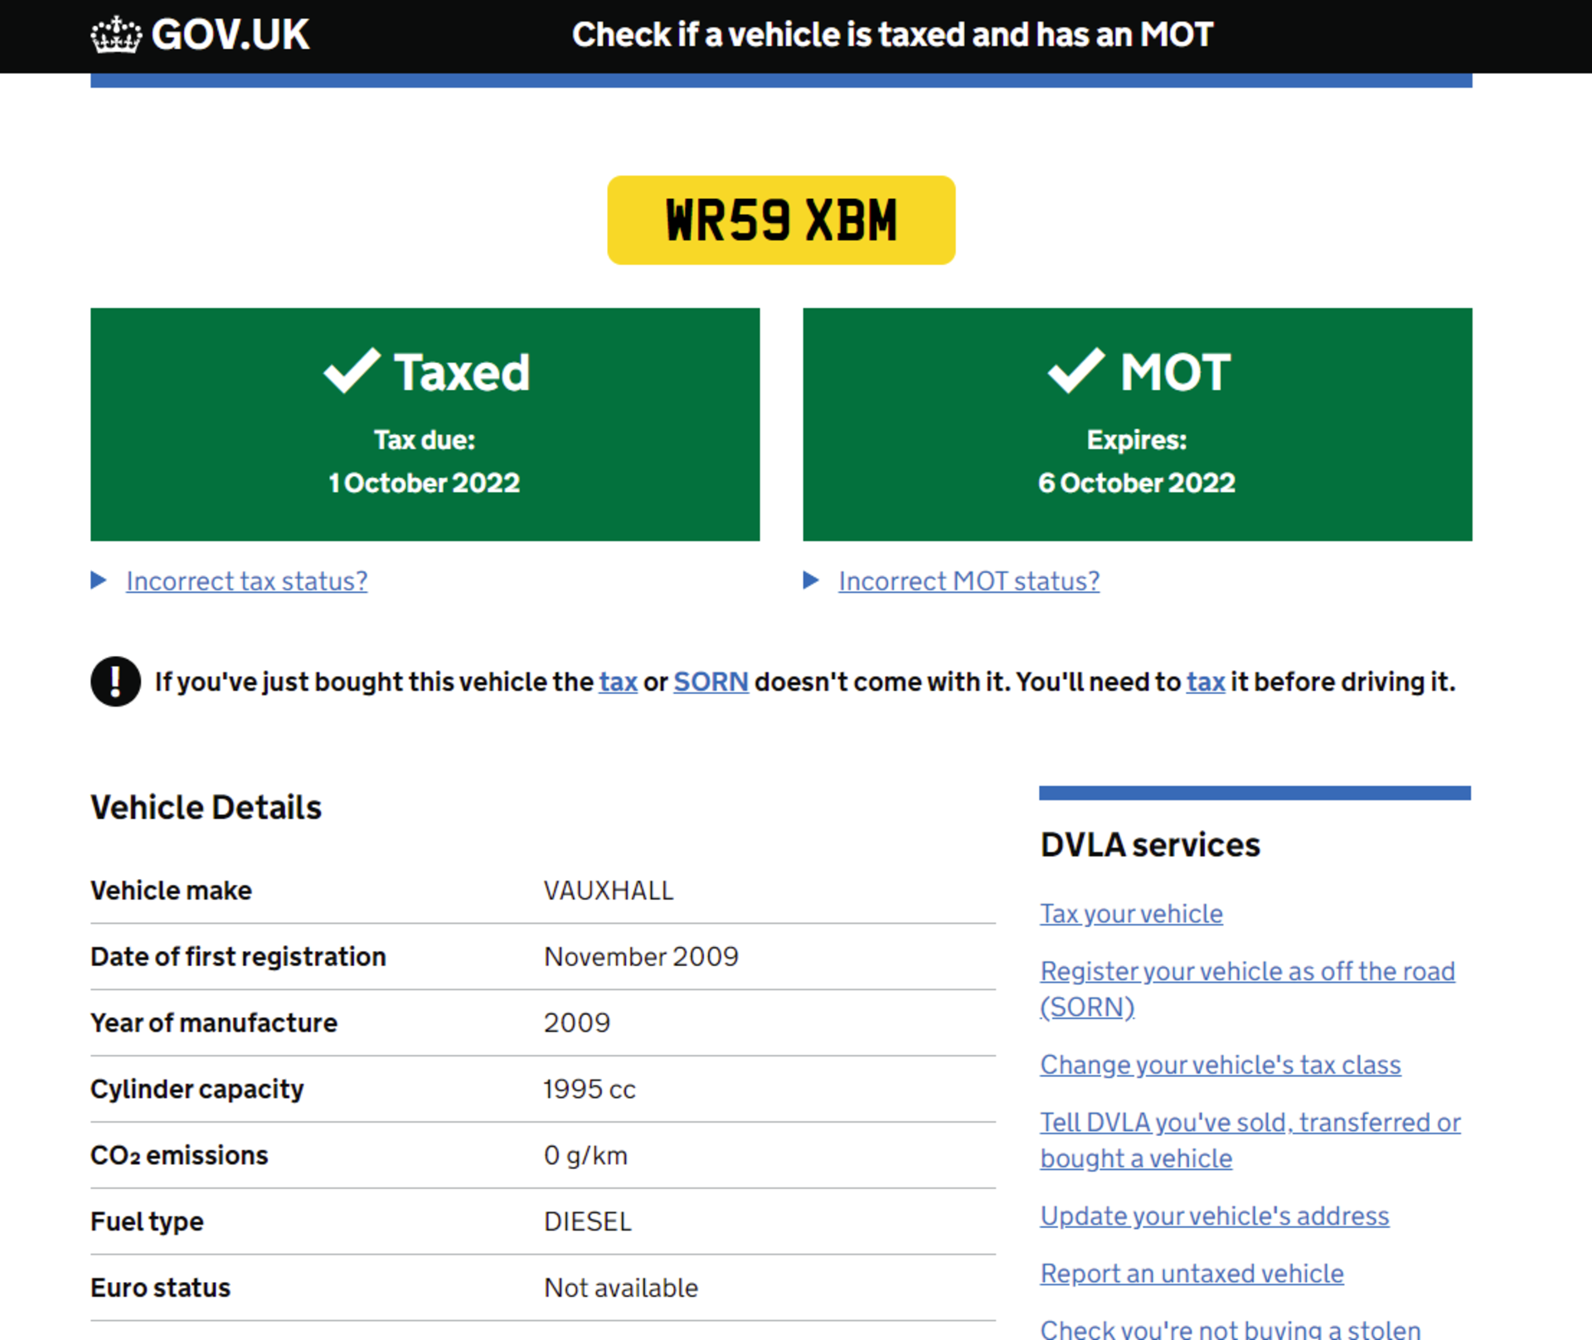The width and height of the screenshot is (1592, 1340).
Task: Open Register your vehicle as off the road link
Action: click(1247, 988)
